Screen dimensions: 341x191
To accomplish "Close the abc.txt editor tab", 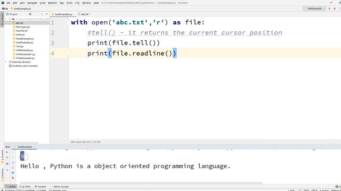I will (x=90, y=14).
